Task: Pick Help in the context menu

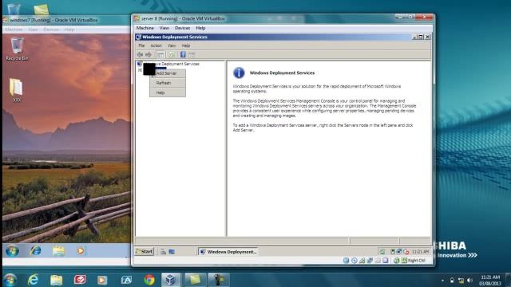Action: tap(168, 92)
